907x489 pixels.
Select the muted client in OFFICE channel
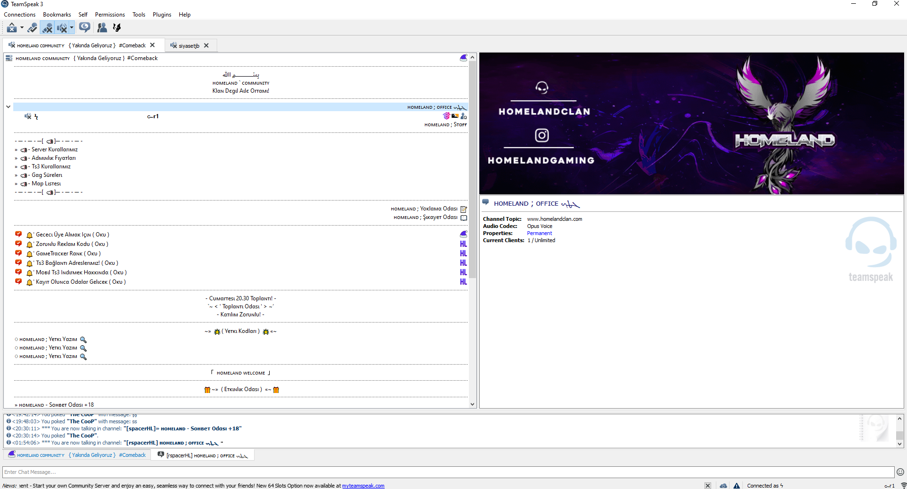pyautogui.click(x=240, y=116)
